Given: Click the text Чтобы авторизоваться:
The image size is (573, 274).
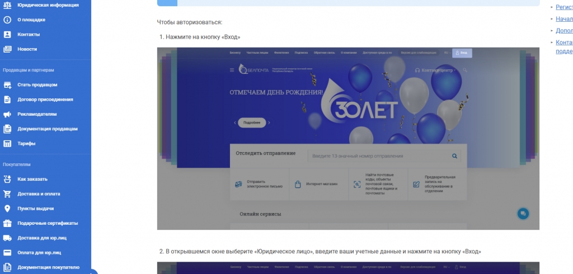Looking at the screenshot, I should tap(189, 22).
